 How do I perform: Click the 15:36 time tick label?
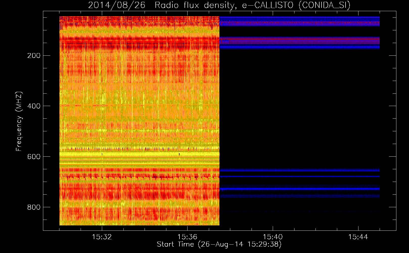(x=187, y=237)
